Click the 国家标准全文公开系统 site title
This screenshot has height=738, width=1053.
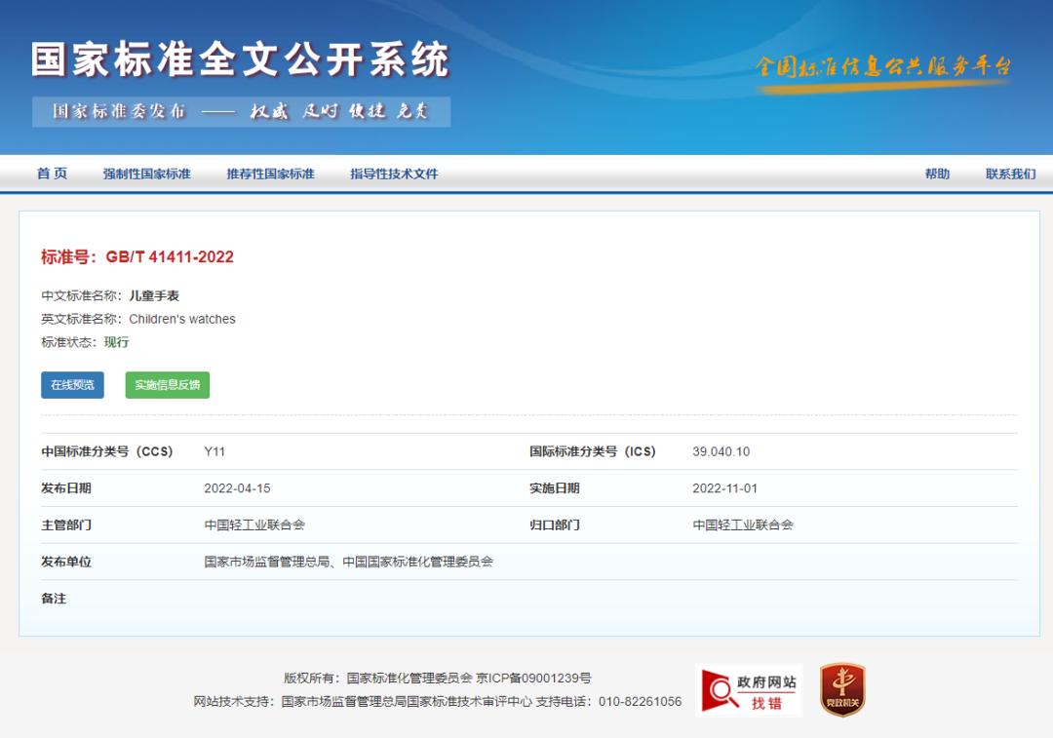pos(240,59)
